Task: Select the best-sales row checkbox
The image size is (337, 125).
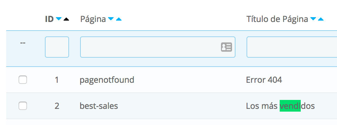Action: point(23,106)
